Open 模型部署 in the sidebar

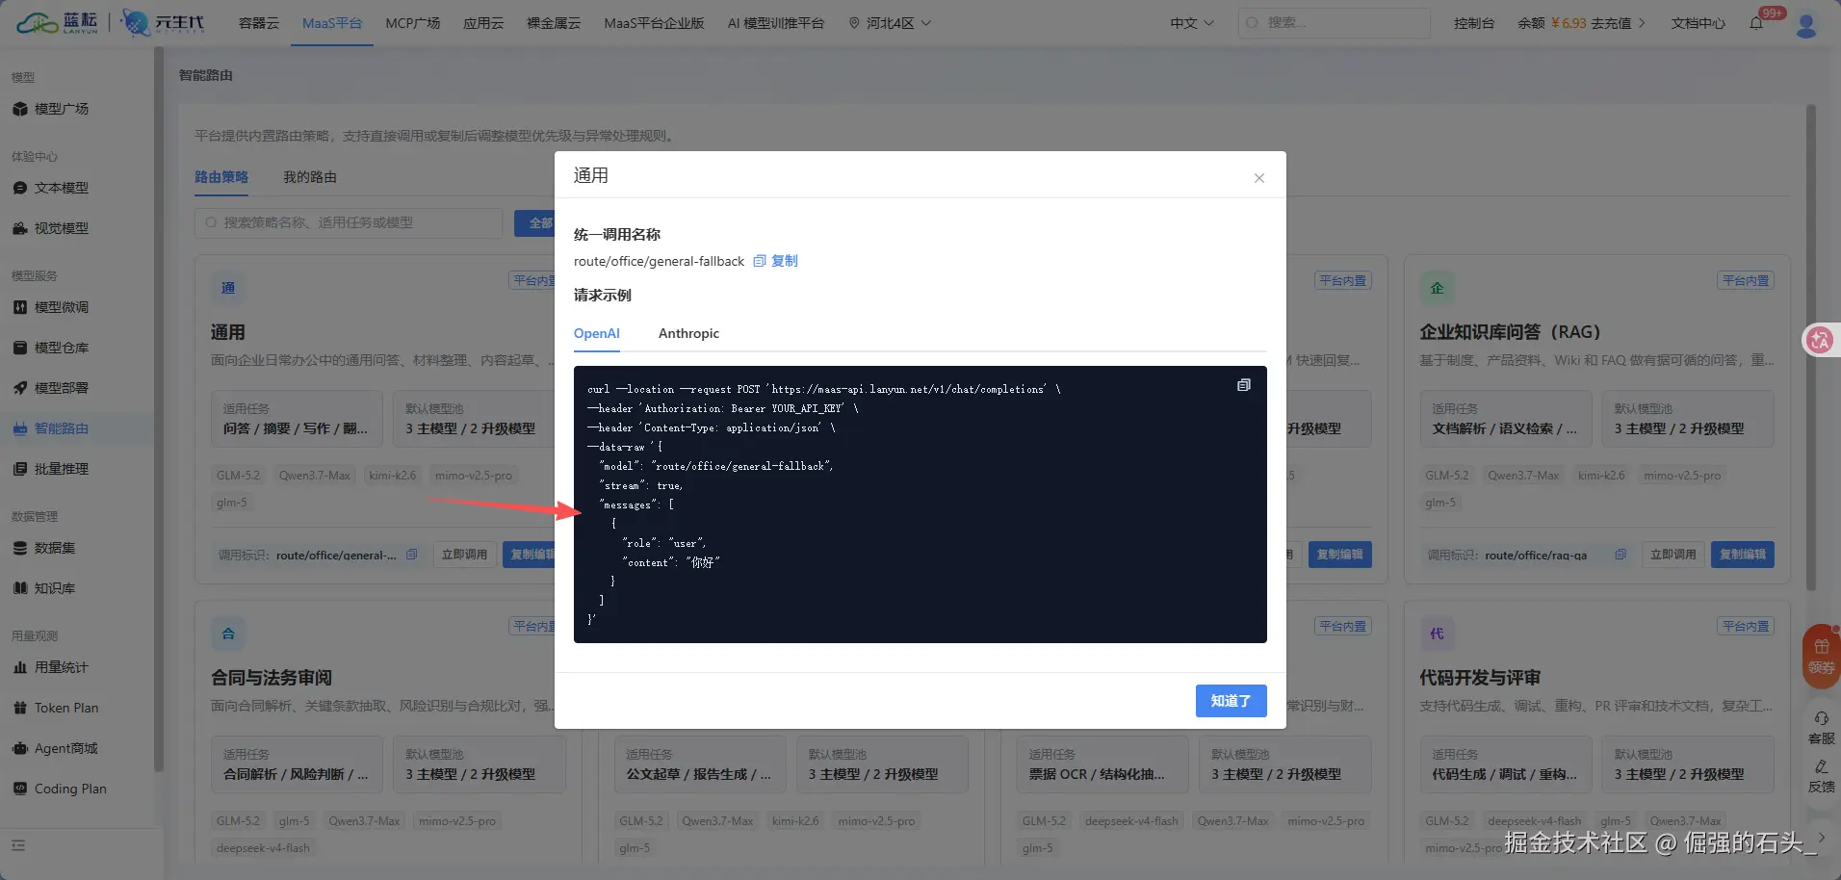pos(62,388)
